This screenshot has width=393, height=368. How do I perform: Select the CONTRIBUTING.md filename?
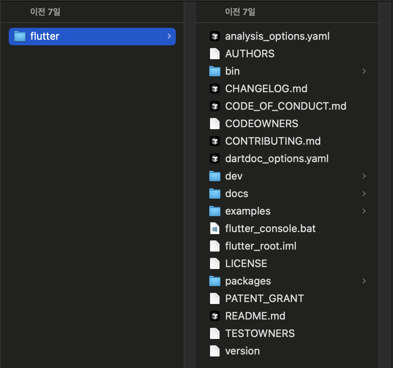tap(273, 141)
